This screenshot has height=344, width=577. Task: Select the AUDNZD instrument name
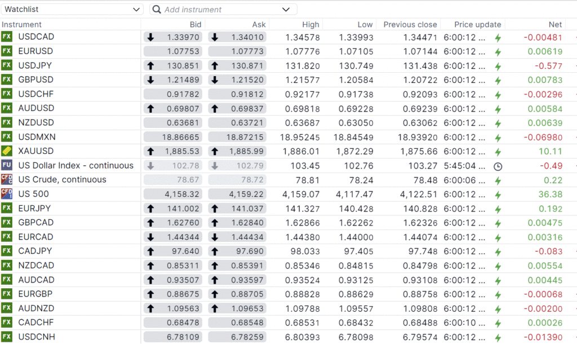point(37,308)
